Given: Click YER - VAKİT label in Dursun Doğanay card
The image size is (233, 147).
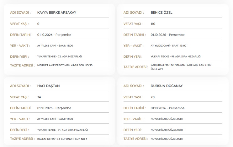Looking at the screenshot, I should click(x=133, y=119).
